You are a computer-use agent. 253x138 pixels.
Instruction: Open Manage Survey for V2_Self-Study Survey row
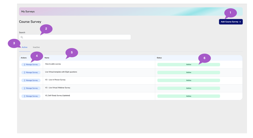[x=31, y=96]
